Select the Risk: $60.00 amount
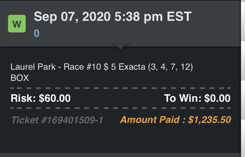Viewport: 245px width, 157px height. 41,98
